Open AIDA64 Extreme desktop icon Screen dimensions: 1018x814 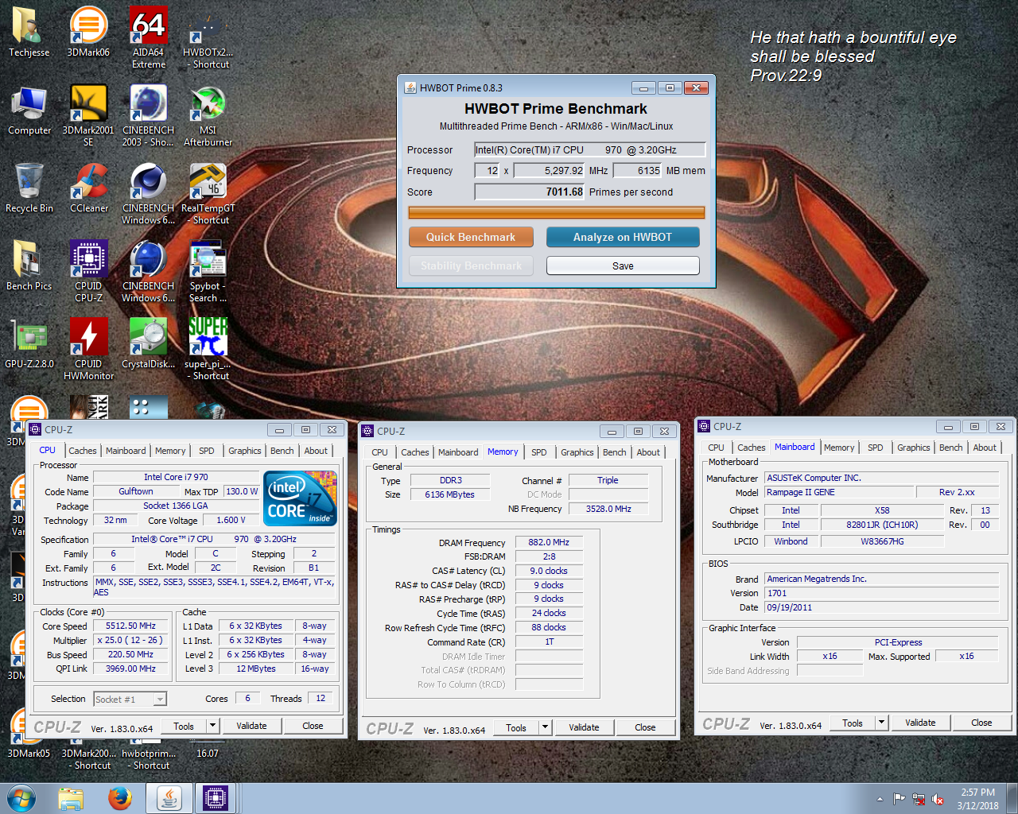(149, 37)
